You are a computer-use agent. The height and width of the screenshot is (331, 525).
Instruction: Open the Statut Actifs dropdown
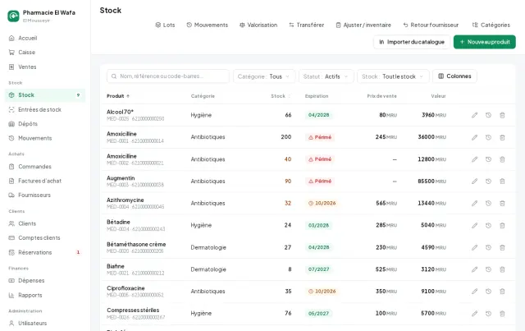(326, 76)
